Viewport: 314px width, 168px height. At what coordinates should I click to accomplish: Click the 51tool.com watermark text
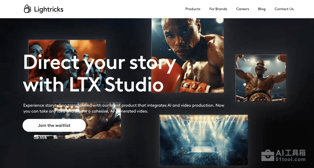[x=290, y=159]
